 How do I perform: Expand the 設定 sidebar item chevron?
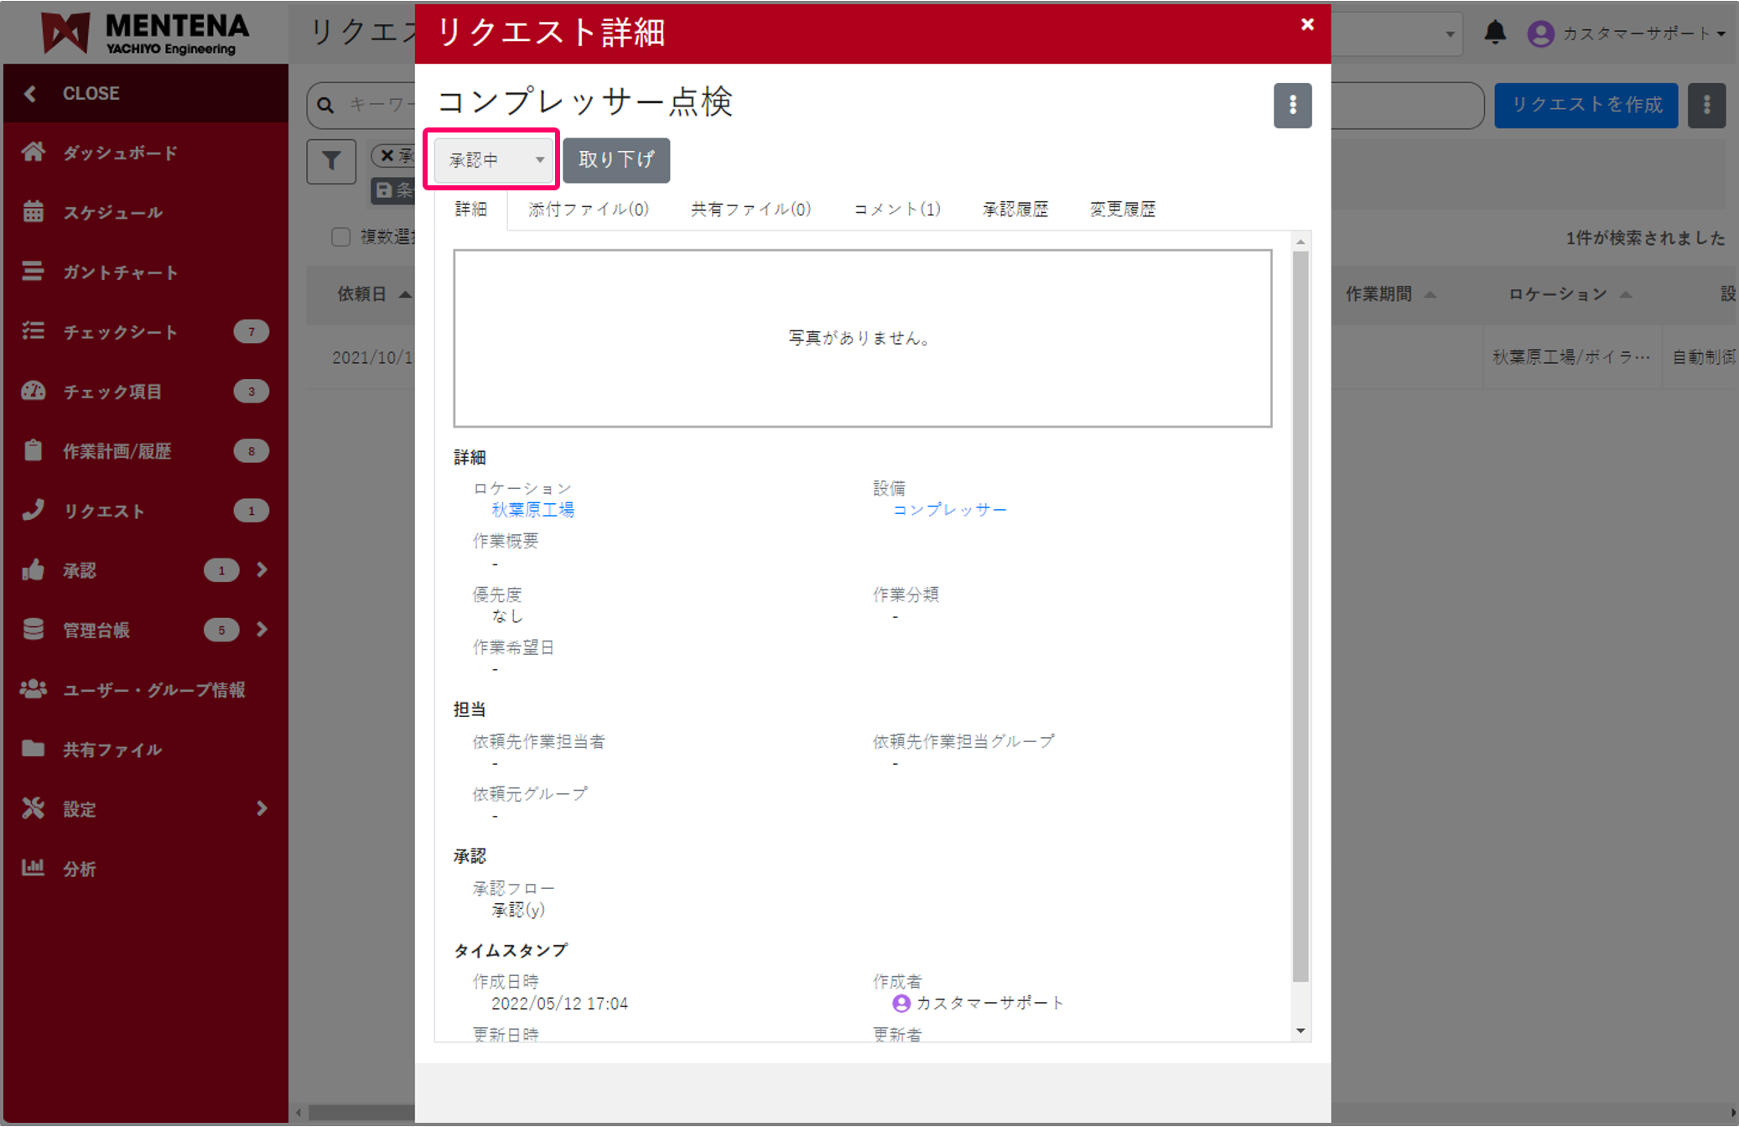pyautogui.click(x=262, y=808)
